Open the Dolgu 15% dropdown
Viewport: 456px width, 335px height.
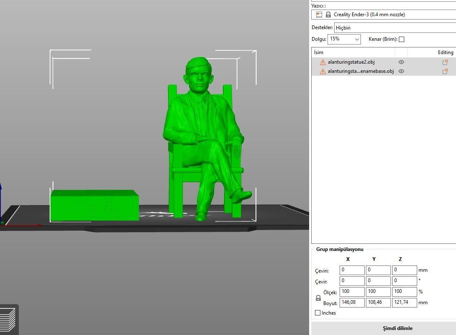(x=344, y=39)
